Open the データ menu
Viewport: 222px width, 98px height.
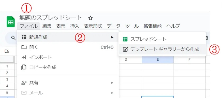(114, 26)
